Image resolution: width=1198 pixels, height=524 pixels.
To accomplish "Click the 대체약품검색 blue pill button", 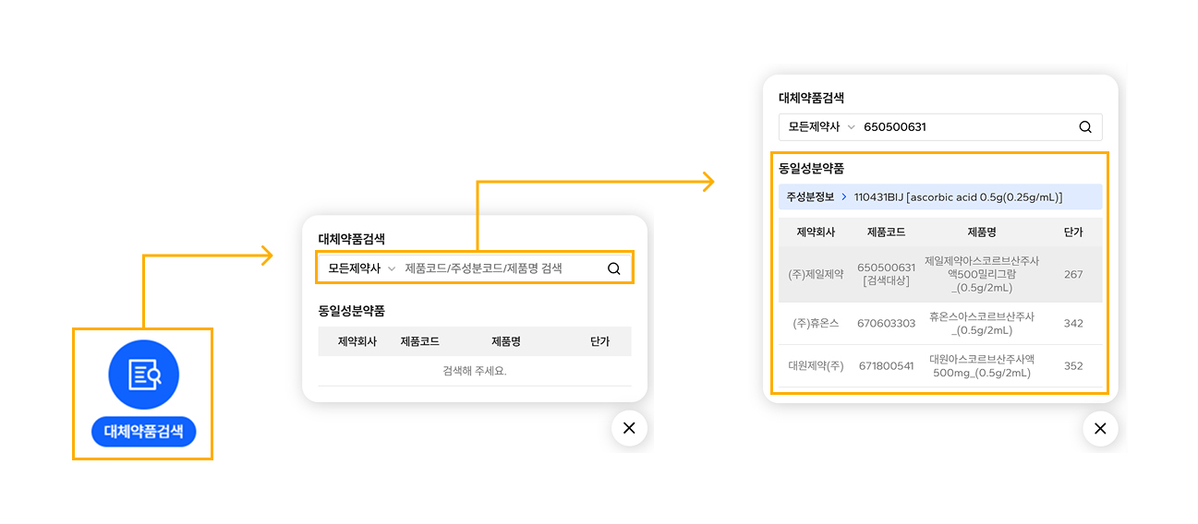I will (143, 431).
